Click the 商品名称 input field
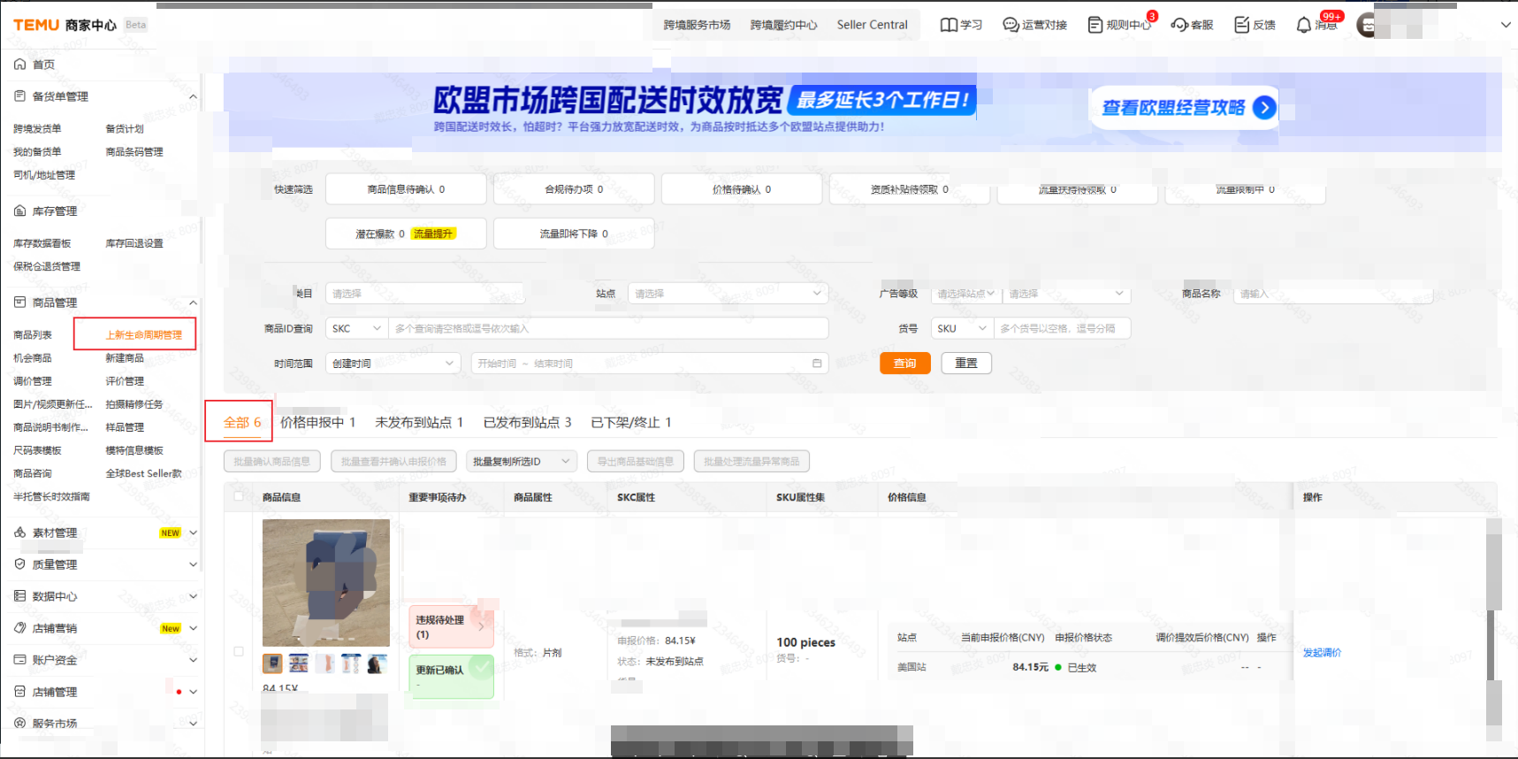Screen dimensions: 1518x759 click(x=1332, y=293)
